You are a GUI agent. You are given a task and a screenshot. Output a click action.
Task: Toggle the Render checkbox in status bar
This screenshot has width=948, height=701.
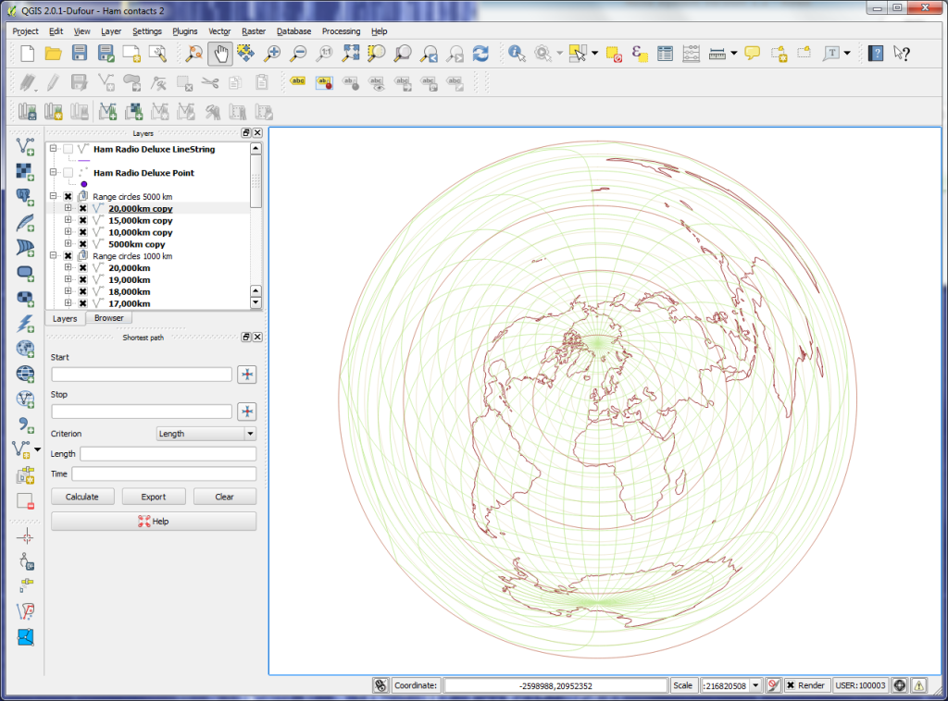click(x=790, y=685)
